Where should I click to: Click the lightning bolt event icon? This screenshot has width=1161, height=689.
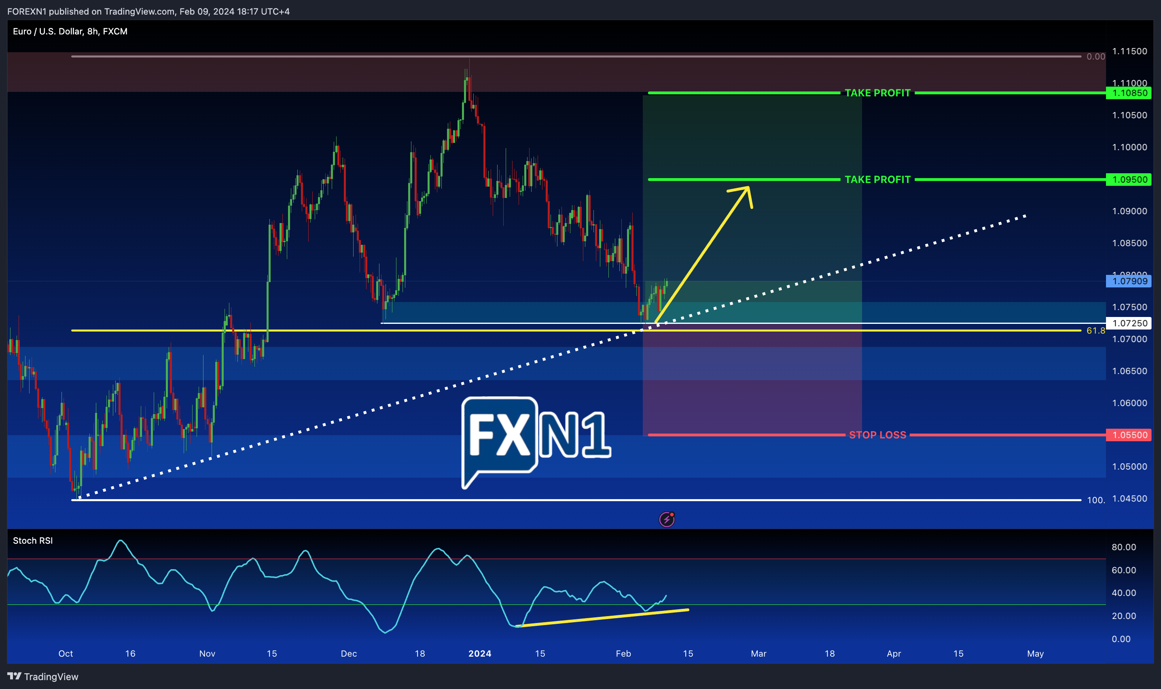(667, 519)
